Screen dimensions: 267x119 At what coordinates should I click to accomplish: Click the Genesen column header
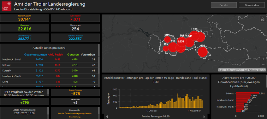[x=73, y=55]
